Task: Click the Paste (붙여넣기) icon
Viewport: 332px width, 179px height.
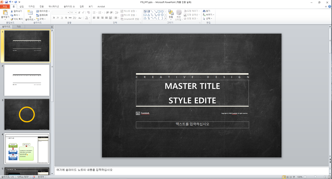Action: (x=5, y=13)
